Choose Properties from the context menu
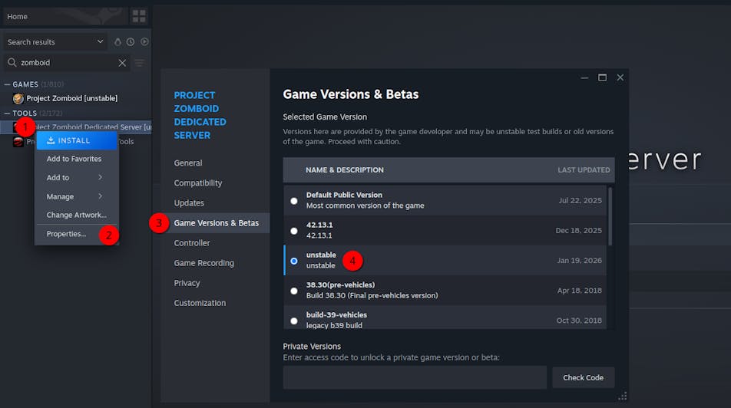The height and width of the screenshot is (408, 731). [x=66, y=234]
